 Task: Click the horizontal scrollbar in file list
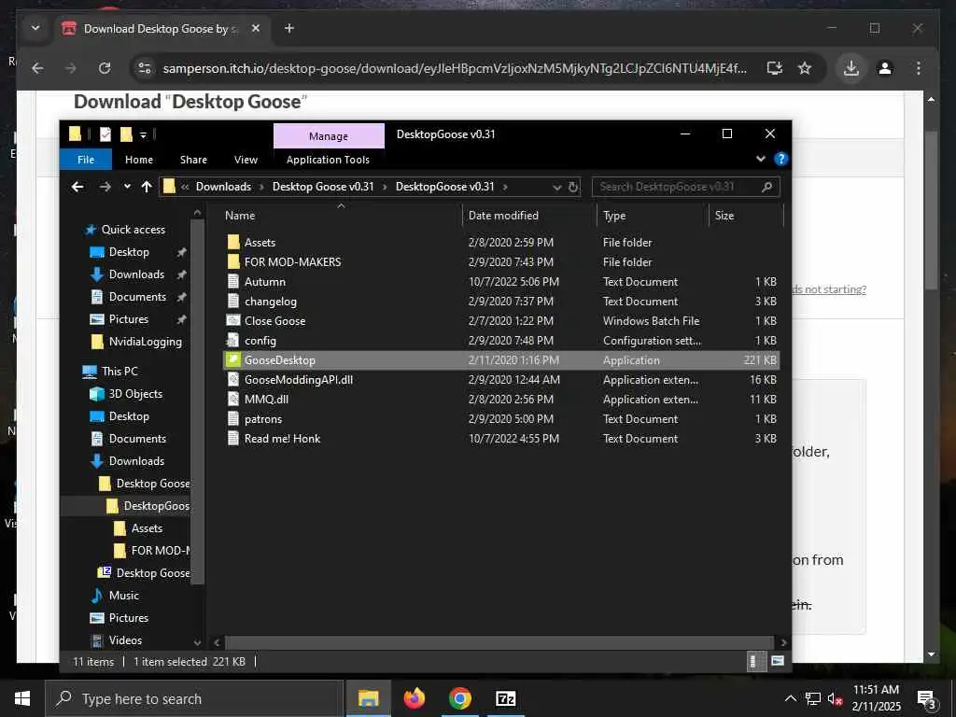[499, 642]
